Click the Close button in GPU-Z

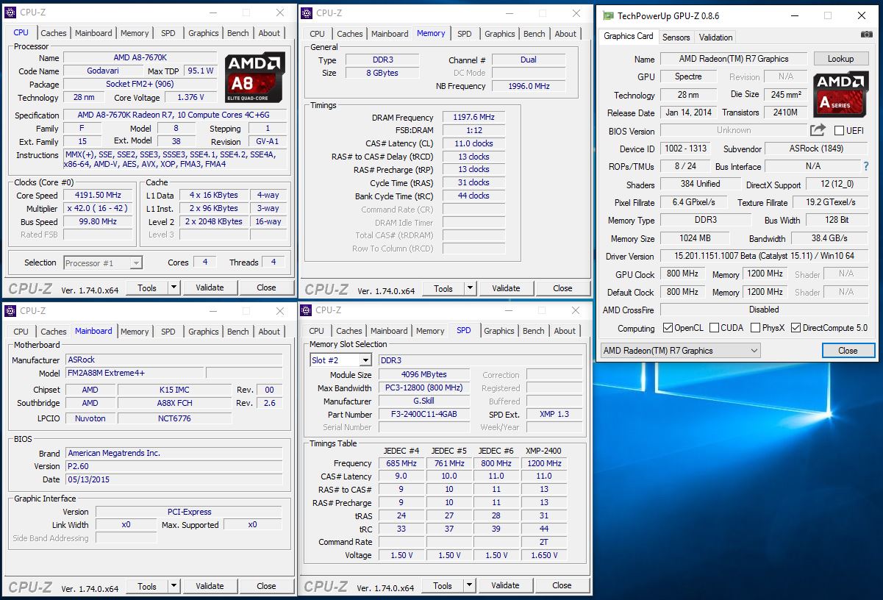(848, 351)
